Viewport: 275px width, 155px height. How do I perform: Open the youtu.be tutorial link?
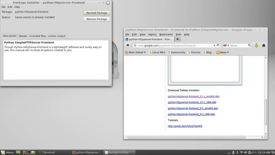click(x=185, y=126)
